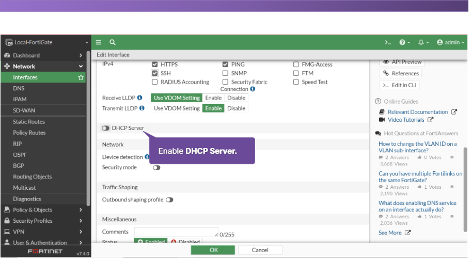
Task: Open the search magnifier icon
Action: (x=112, y=42)
